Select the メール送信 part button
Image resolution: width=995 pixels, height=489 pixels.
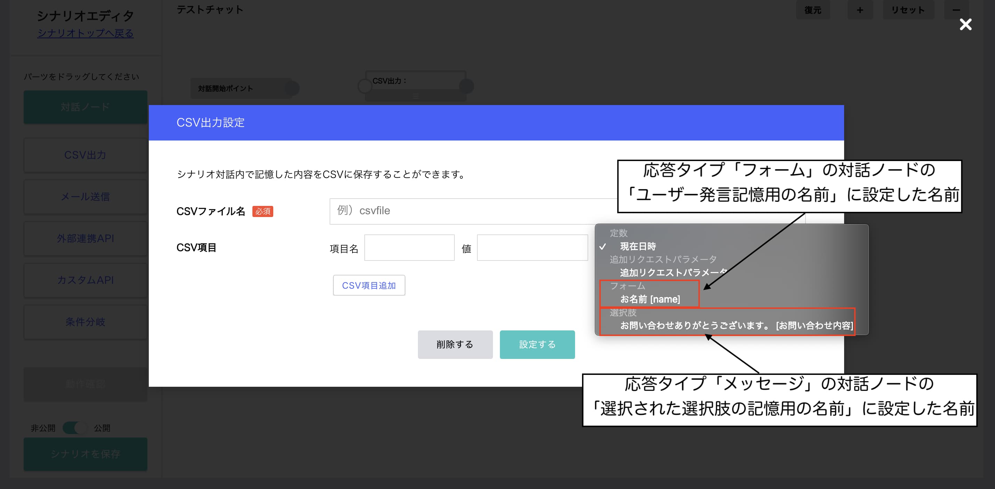point(86,197)
